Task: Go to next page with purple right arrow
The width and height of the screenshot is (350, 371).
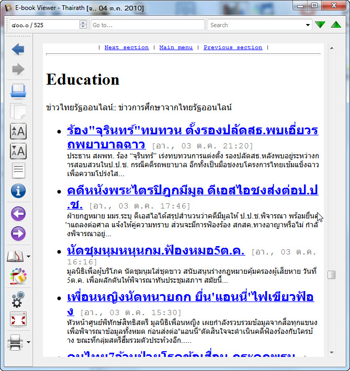Action: 18,234
